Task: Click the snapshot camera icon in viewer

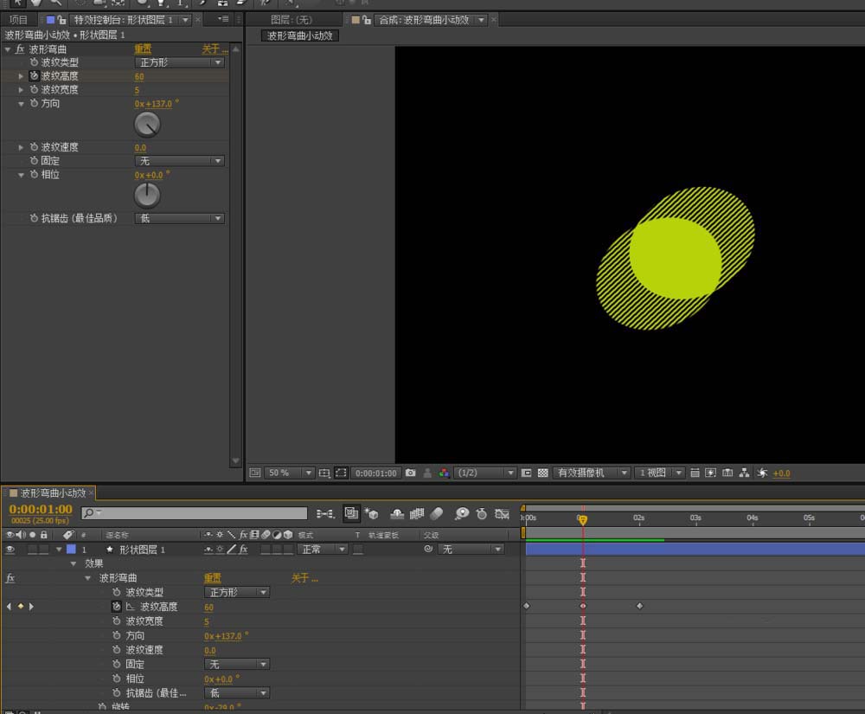Action: 410,473
